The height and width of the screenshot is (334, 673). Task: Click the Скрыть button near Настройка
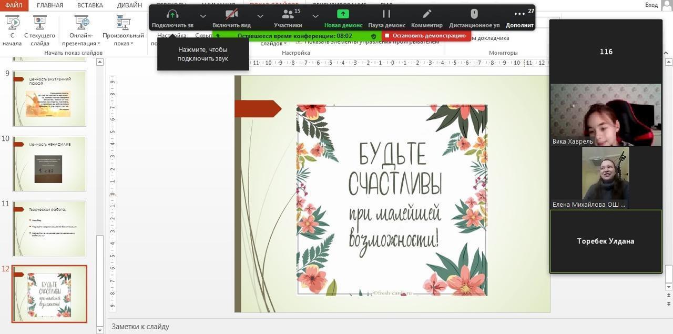(x=204, y=35)
